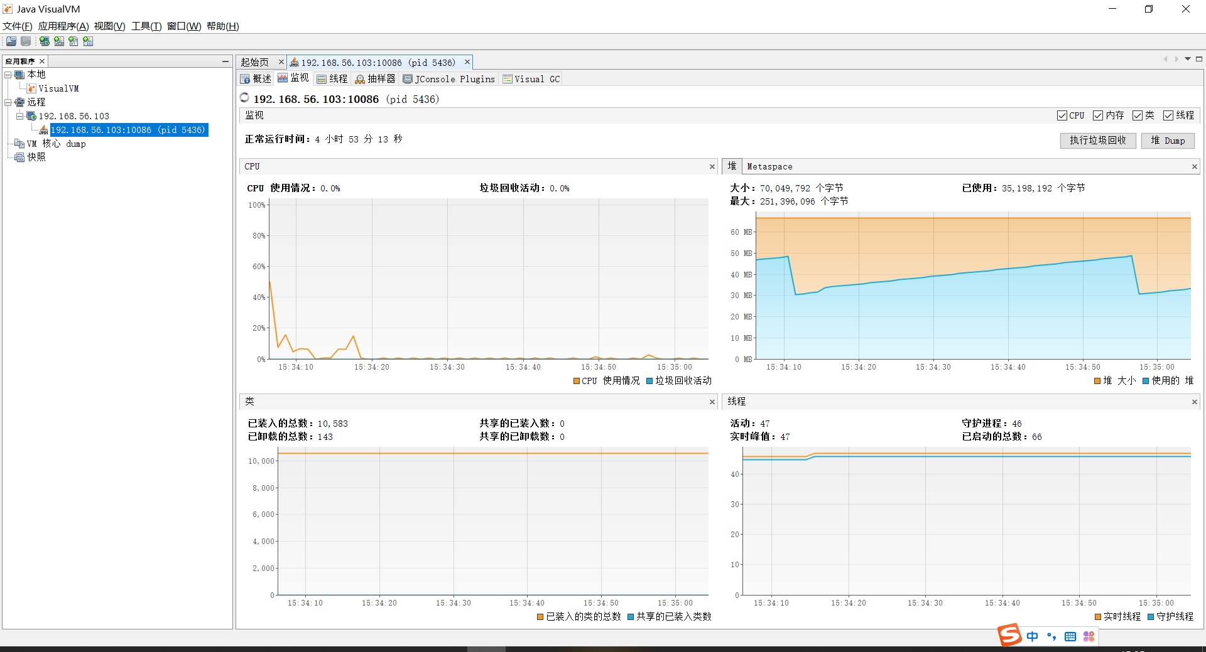Click the Sogou punctuation mode icon
Image resolution: width=1206 pixels, height=652 pixels.
tap(1051, 636)
